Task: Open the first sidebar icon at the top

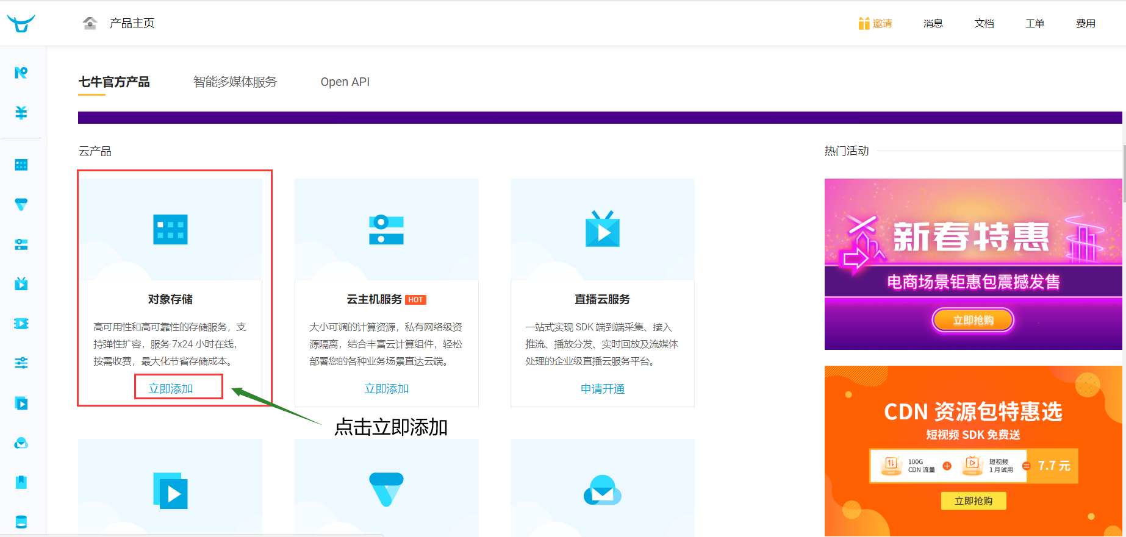Action: click(x=21, y=73)
